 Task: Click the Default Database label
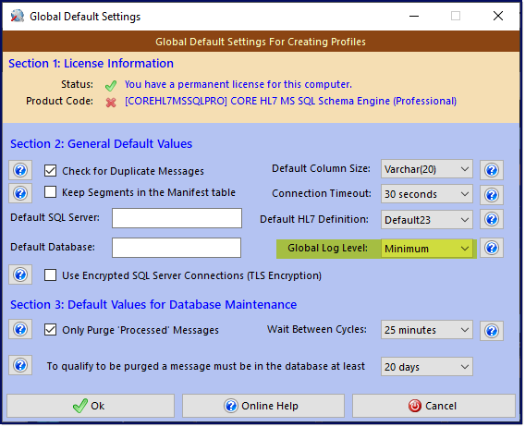pyautogui.click(x=53, y=247)
